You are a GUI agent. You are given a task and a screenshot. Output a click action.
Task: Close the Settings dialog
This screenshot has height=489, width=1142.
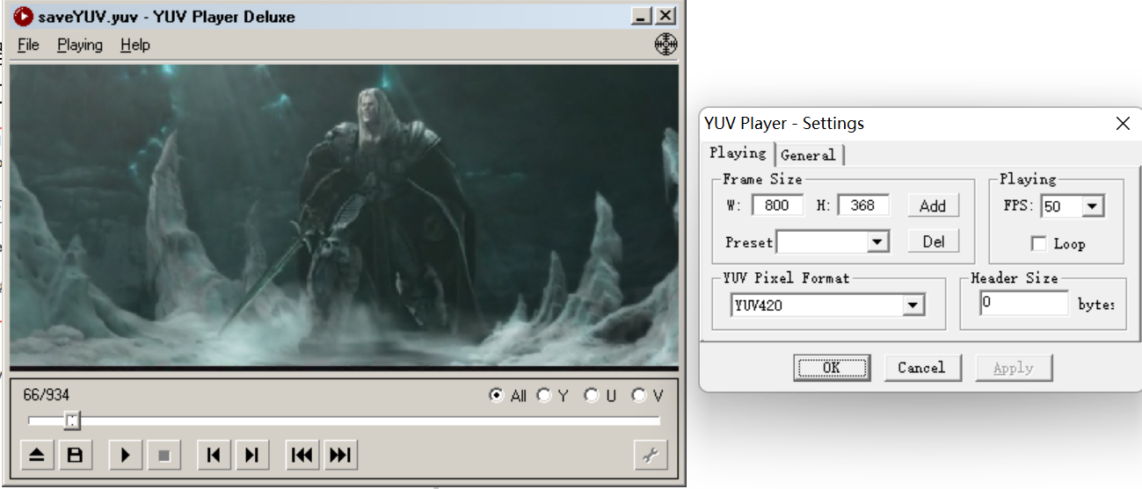(1123, 124)
